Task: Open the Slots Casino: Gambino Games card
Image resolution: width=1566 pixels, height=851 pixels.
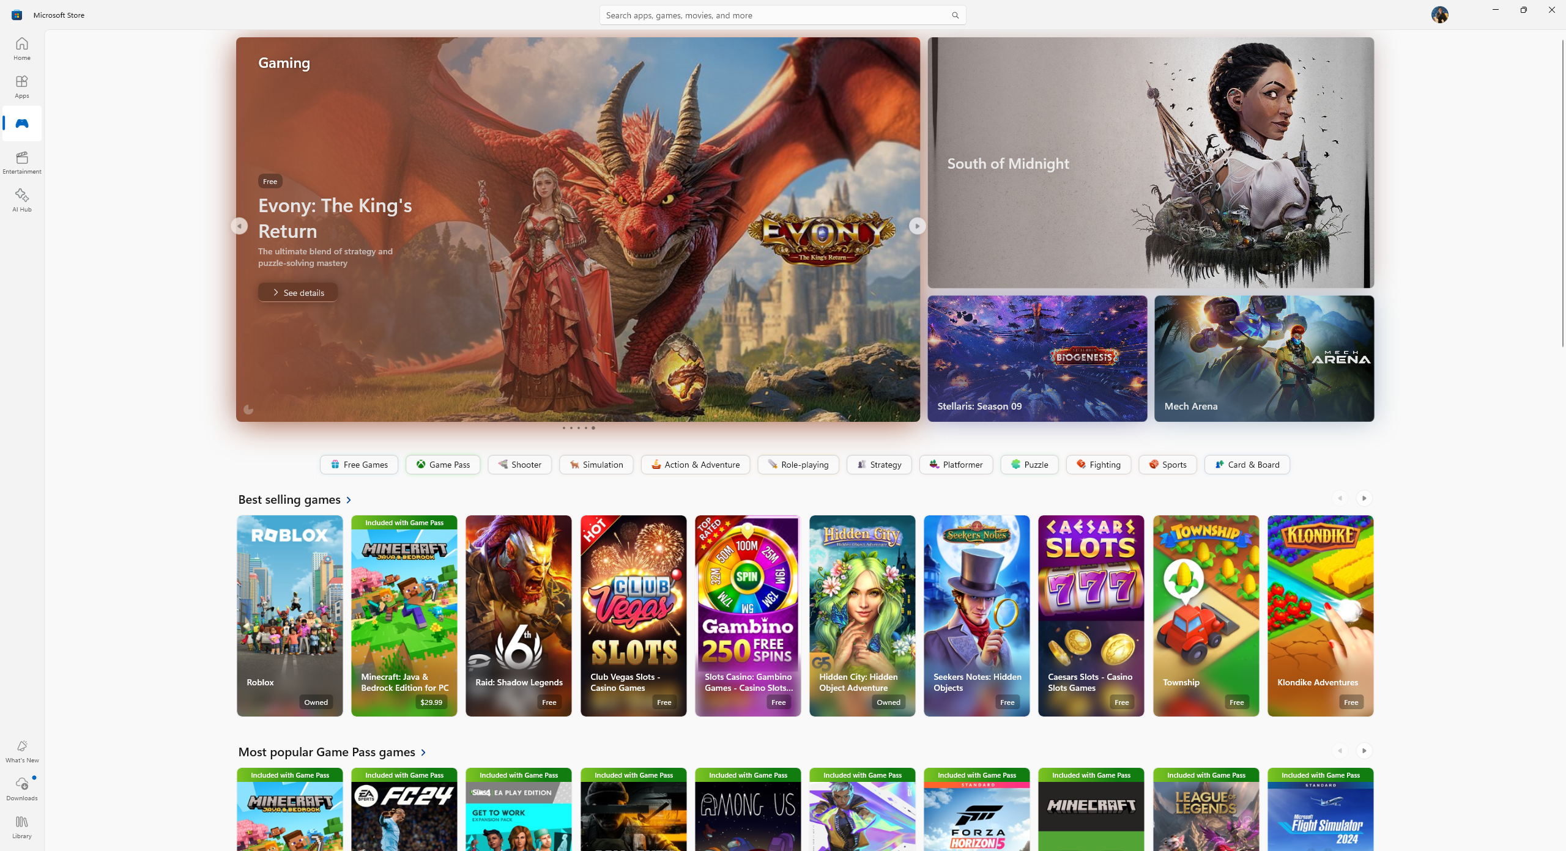Action: click(748, 616)
